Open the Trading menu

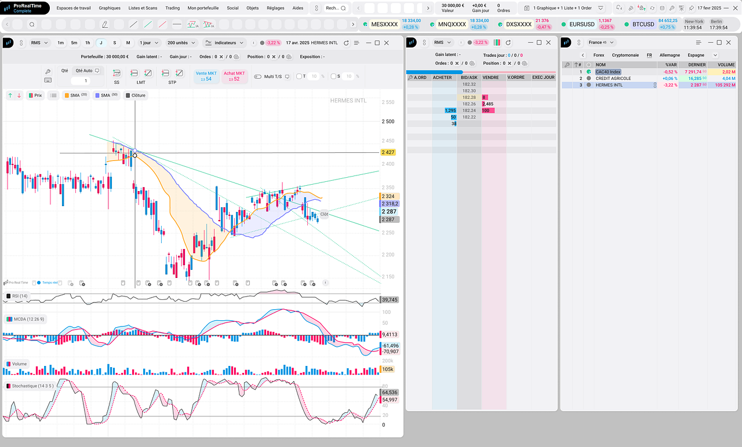pyautogui.click(x=172, y=8)
